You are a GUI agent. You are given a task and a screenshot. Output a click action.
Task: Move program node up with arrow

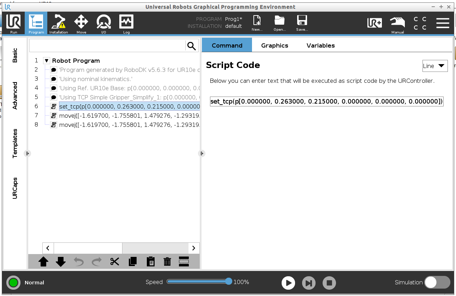point(43,261)
